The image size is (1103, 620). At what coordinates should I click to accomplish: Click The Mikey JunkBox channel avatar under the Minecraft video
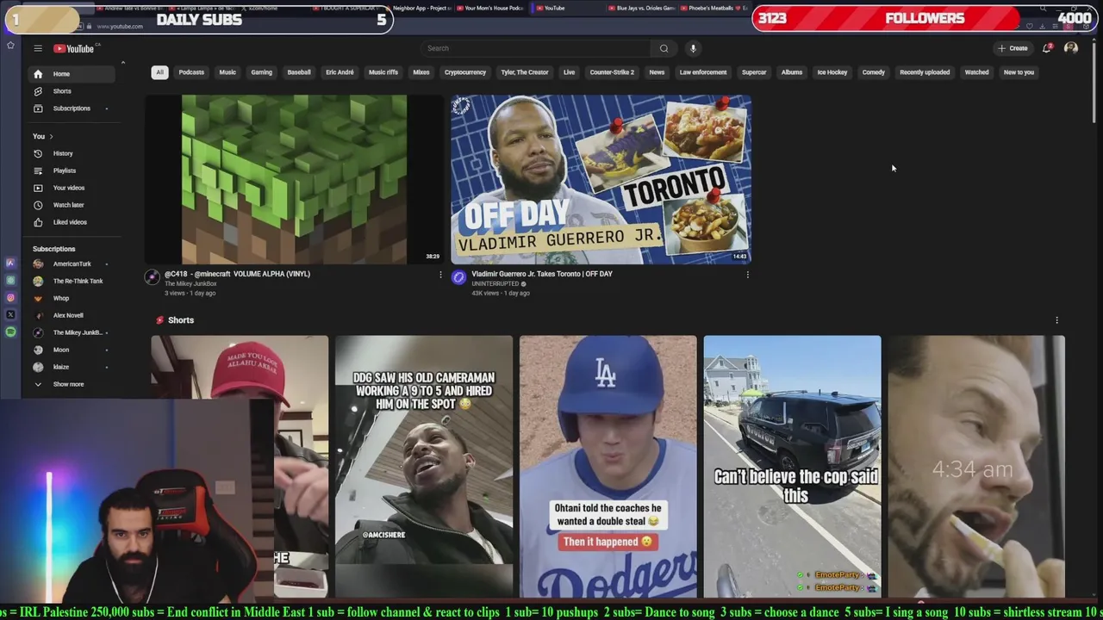(x=153, y=276)
